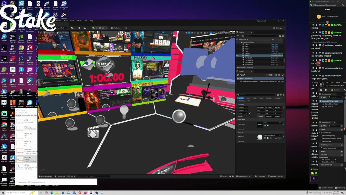The image size is (346, 195).
Task: Open the Outliner filter icon
Action: (239, 36)
